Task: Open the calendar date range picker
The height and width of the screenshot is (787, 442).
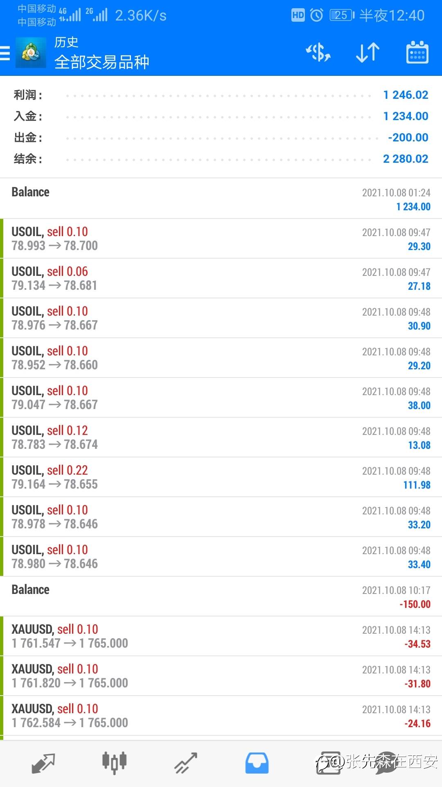Action: 417,52
